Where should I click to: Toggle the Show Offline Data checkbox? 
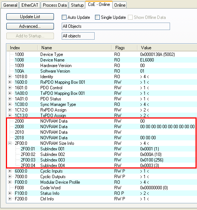[x=130, y=17]
